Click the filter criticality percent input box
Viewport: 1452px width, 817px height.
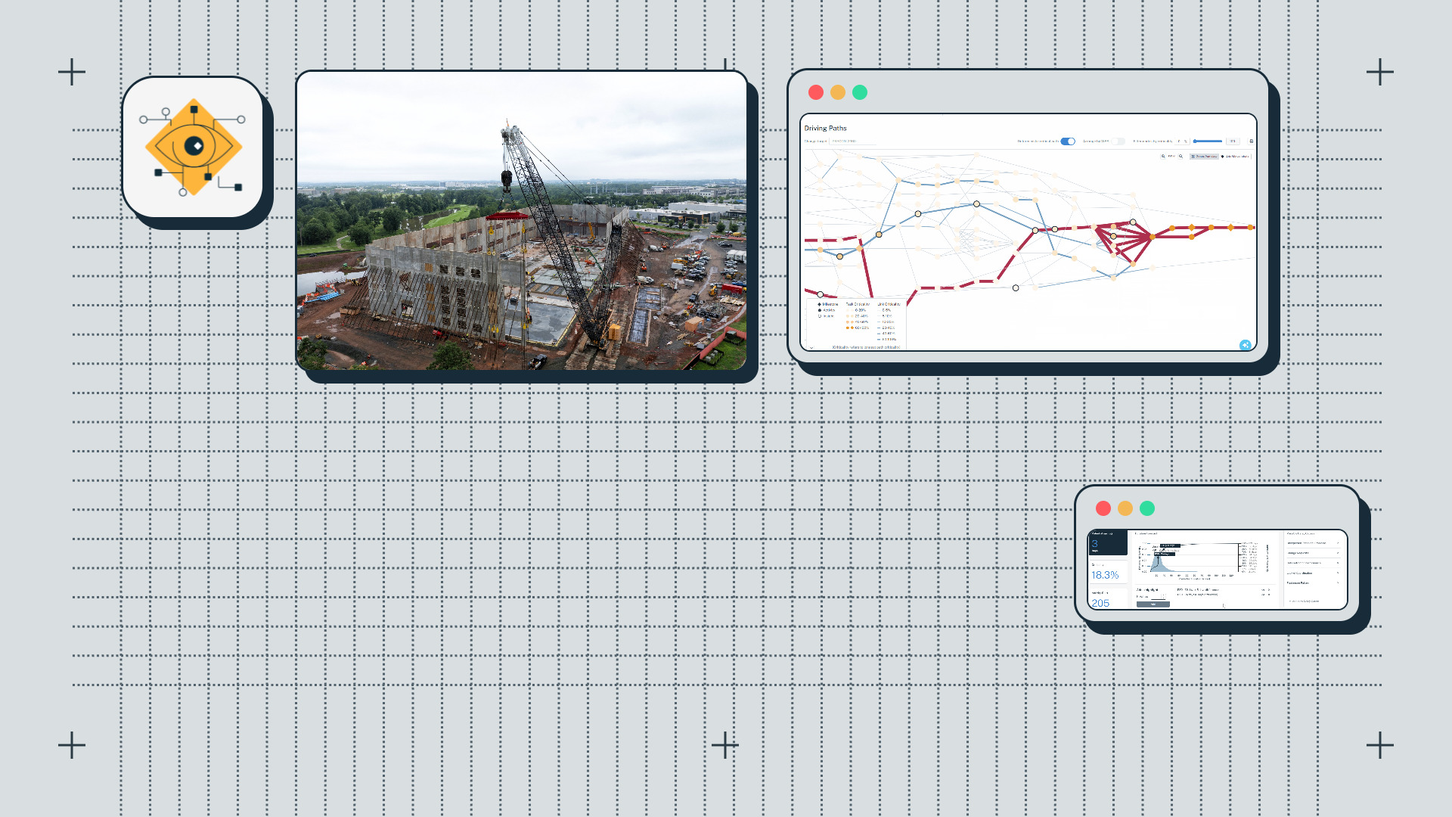(x=1181, y=141)
